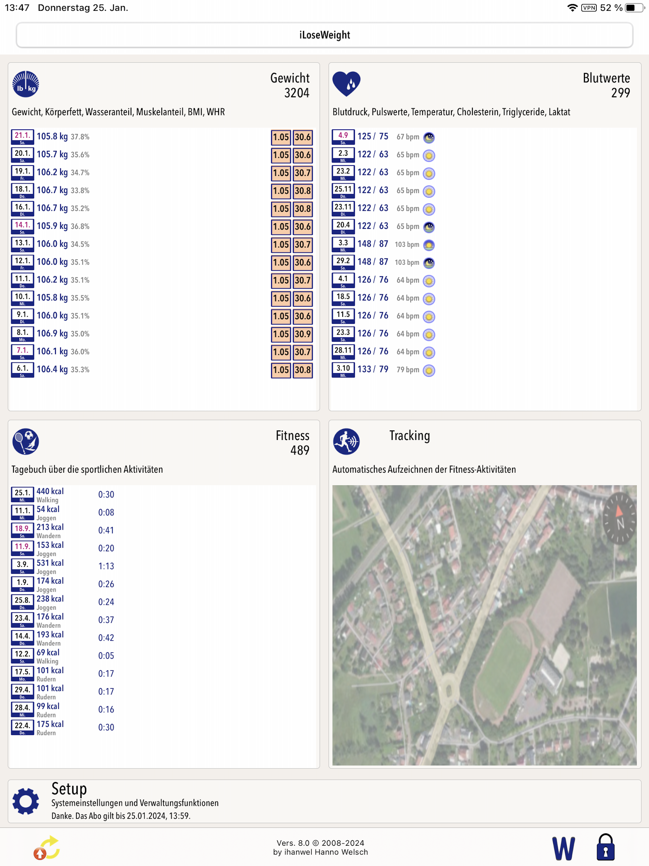The height and width of the screenshot is (866, 649).
Task: Tap date badge 18.9. in Fitness list
Action: coord(22,531)
